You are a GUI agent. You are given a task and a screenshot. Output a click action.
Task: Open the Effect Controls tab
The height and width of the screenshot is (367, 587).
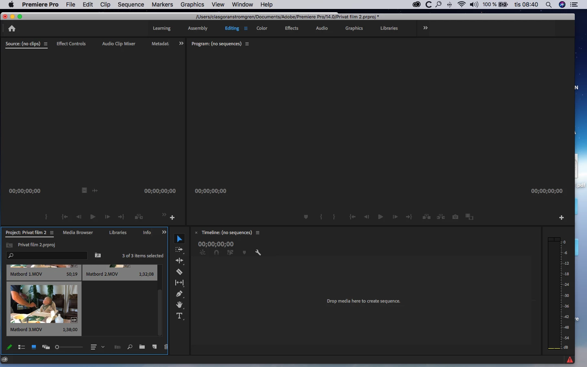[x=71, y=44]
